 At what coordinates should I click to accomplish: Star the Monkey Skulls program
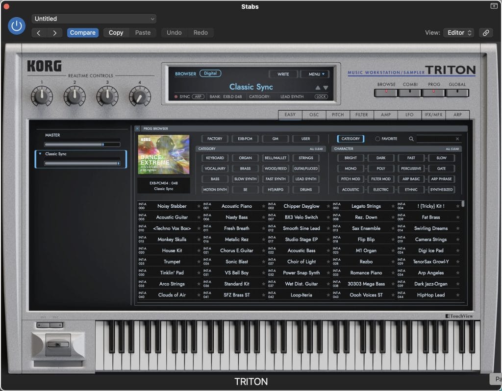click(x=199, y=239)
